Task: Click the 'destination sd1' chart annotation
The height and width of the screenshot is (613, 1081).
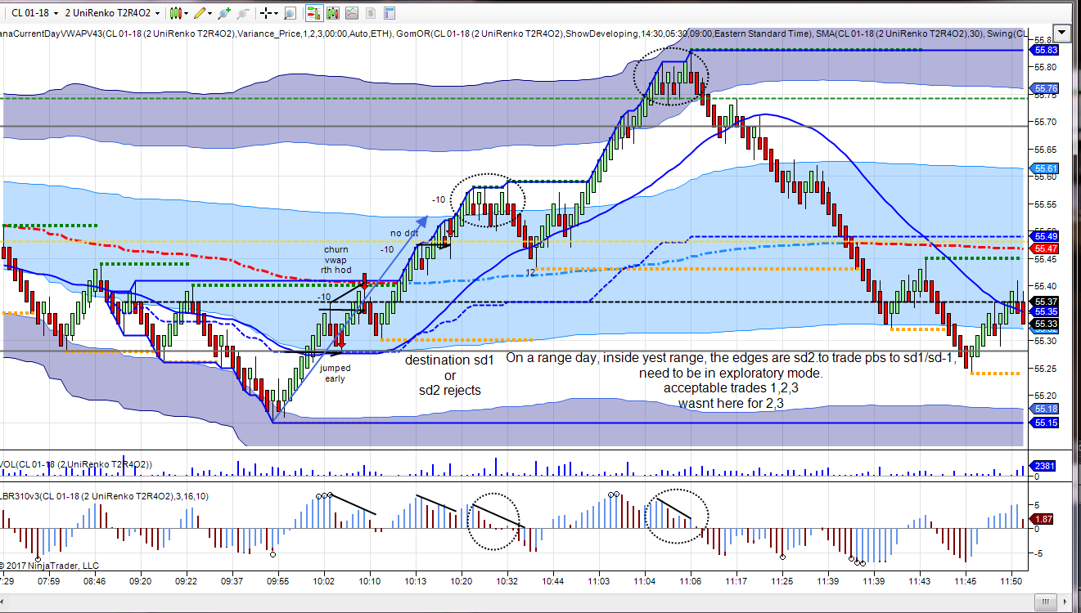Action: (x=449, y=360)
